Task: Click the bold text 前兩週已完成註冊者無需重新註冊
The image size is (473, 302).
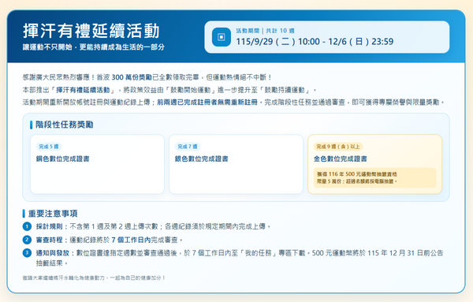Action: click(207, 103)
